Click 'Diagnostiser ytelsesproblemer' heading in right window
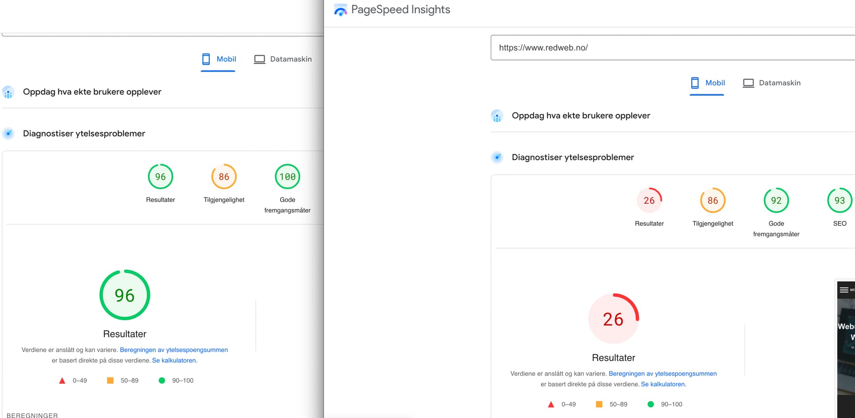Image resolution: width=855 pixels, height=418 pixels. point(573,157)
